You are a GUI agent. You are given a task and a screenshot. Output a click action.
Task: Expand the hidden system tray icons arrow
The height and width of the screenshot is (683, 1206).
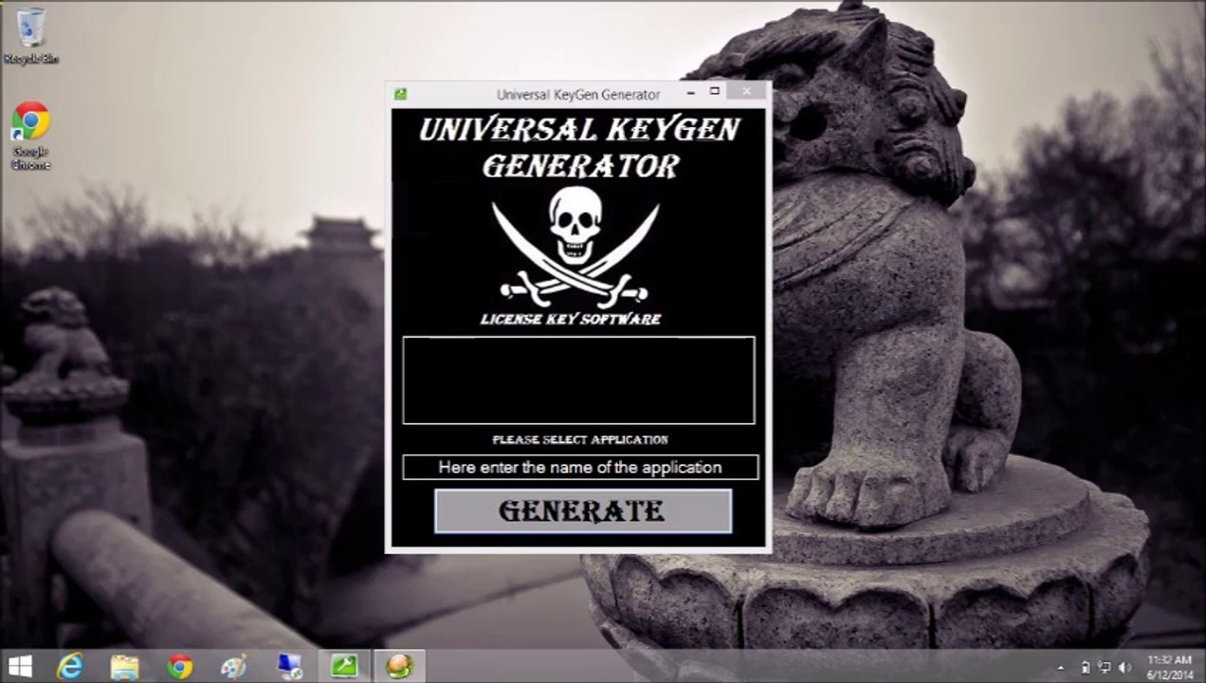pyautogui.click(x=1060, y=668)
